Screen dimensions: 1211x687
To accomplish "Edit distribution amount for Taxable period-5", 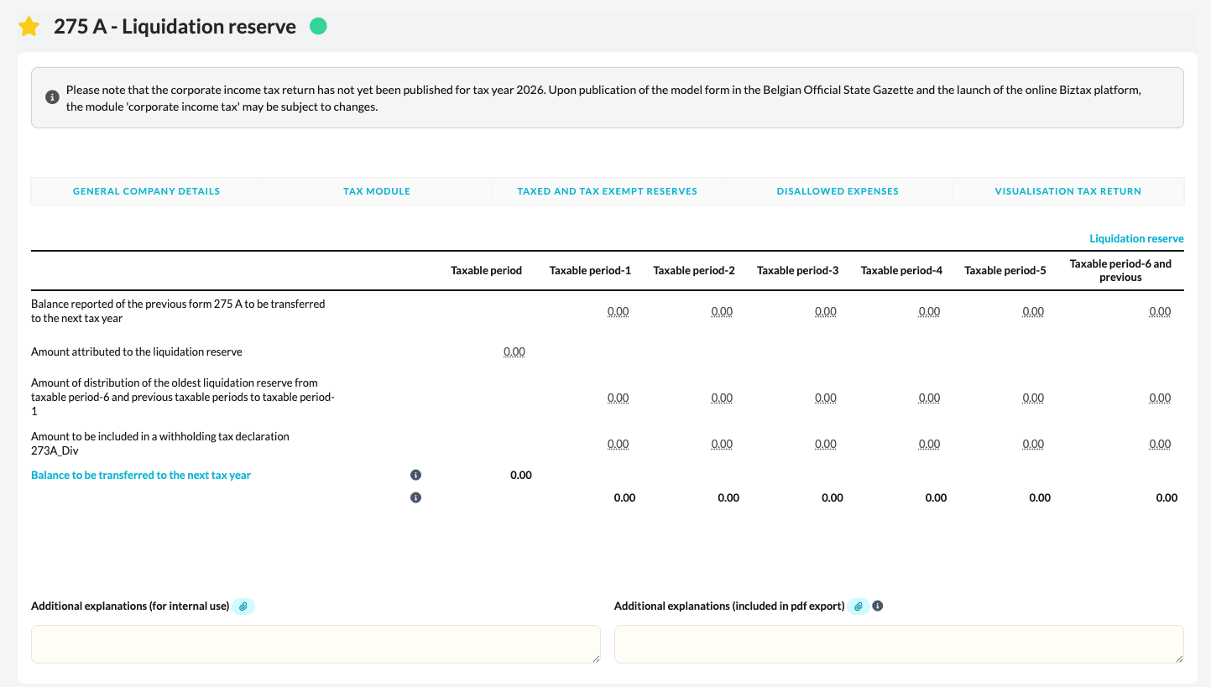I will click(1033, 398).
